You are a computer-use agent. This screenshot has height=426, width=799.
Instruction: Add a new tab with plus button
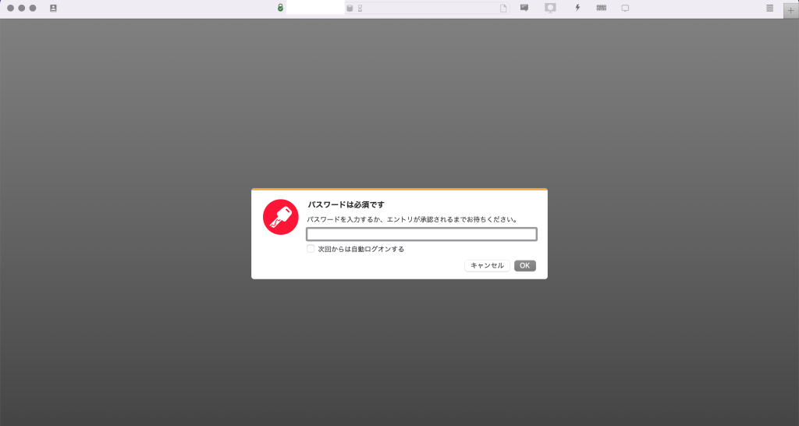click(x=791, y=10)
